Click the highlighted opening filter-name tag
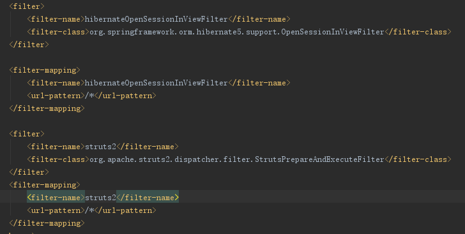 [x=56, y=197]
